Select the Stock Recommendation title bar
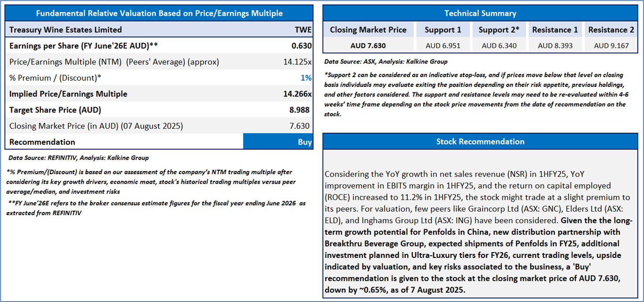 click(480, 142)
